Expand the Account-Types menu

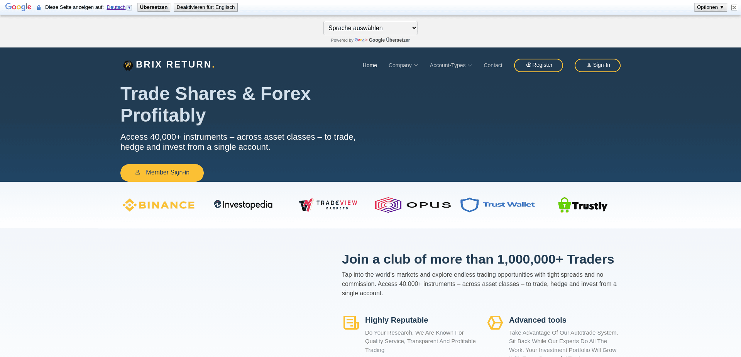(x=450, y=65)
